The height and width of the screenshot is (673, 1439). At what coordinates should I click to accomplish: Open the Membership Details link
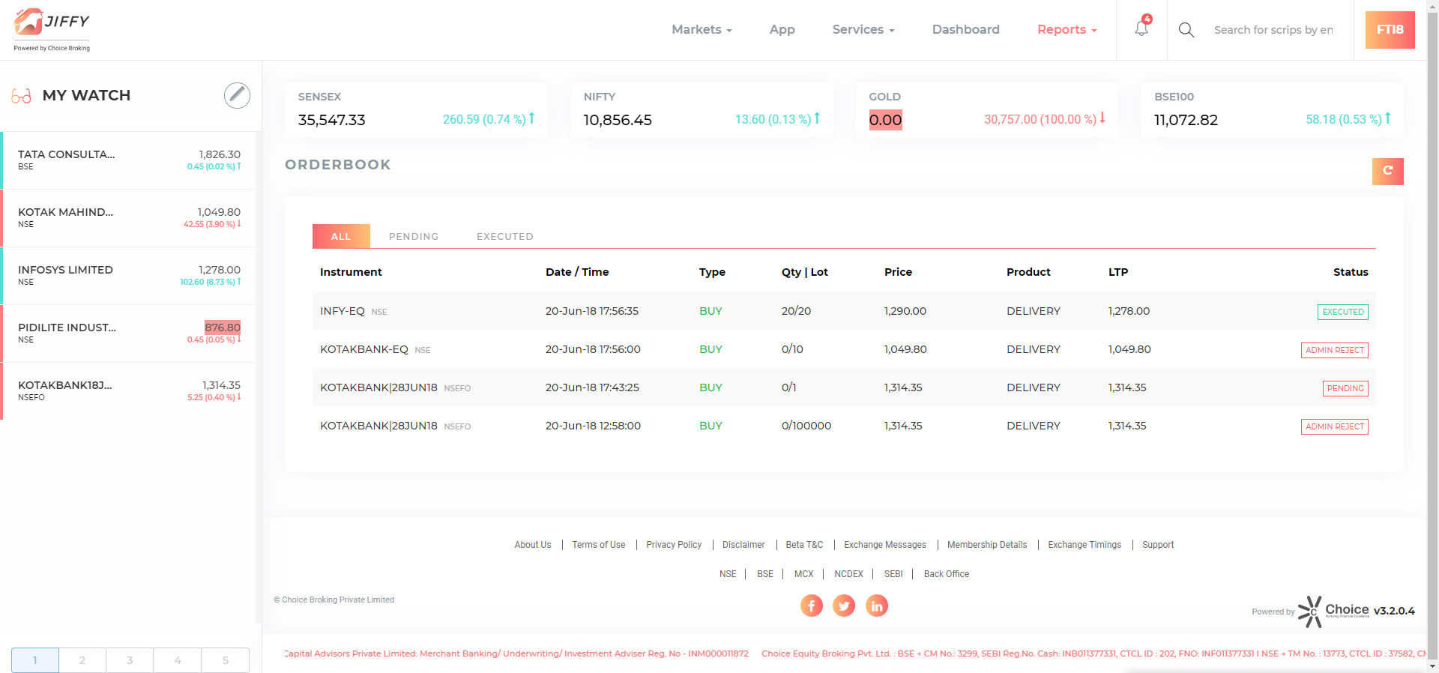[x=987, y=545]
